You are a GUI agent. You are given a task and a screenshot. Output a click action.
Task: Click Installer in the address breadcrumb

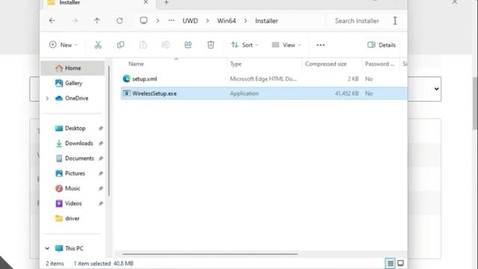(267, 21)
